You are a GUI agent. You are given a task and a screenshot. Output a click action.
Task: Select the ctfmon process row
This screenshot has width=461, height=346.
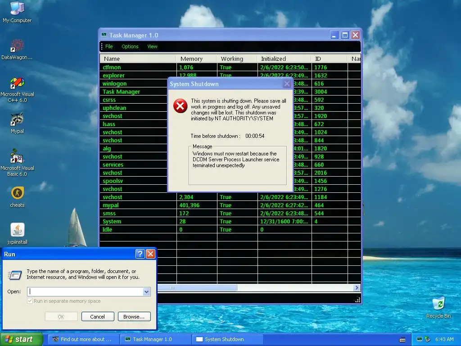click(230, 68)
